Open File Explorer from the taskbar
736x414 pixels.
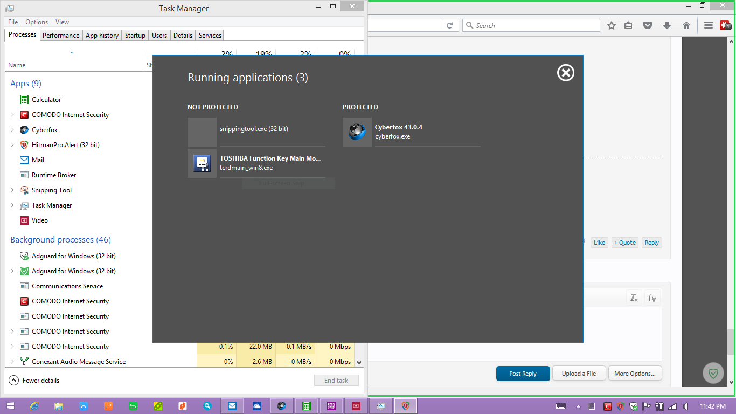59,406
